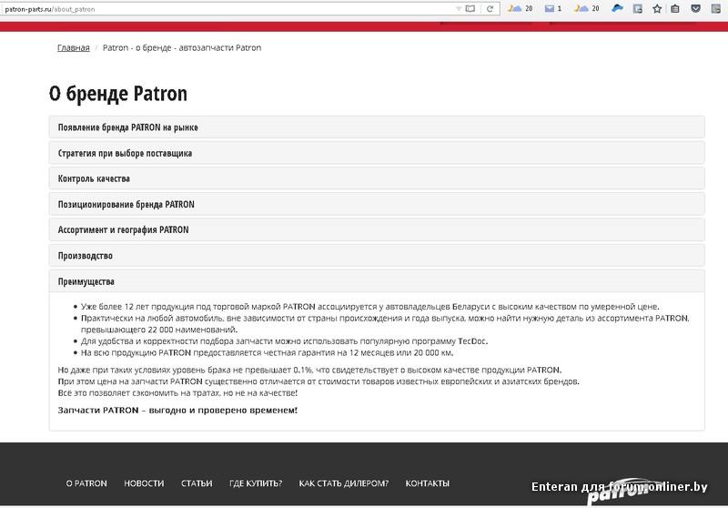Open 'КОНТАКТЫ' footer menu item
Screen dimensions: 728x508
tap(428, 483)
